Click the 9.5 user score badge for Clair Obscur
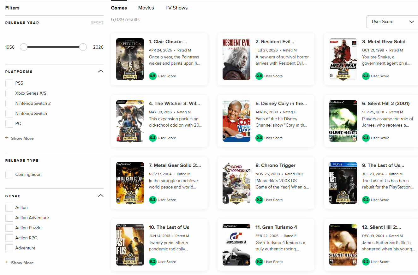Screen dimensions: 418x275 (x=152, y=76)
